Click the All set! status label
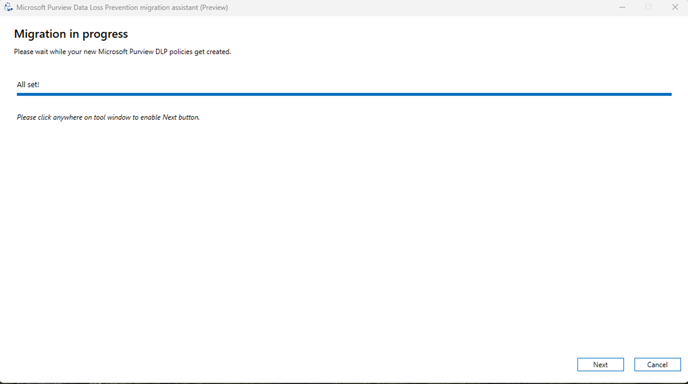The image size is (688, 384). pos(28,84)
